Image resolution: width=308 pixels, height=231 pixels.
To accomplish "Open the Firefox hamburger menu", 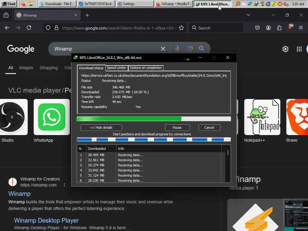I will 301,28.
